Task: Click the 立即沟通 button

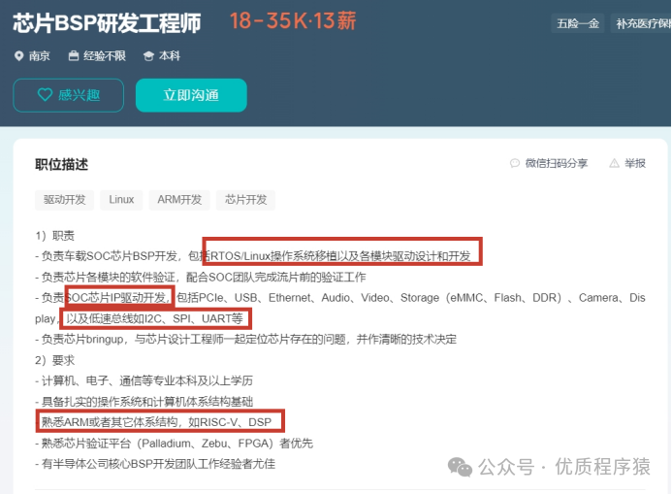Action: point(191,95)
